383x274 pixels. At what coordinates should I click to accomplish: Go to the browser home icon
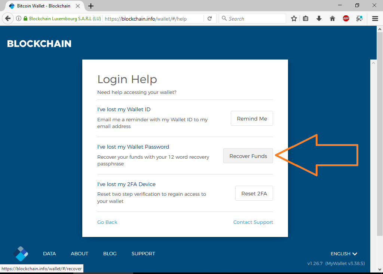point(333,19)
